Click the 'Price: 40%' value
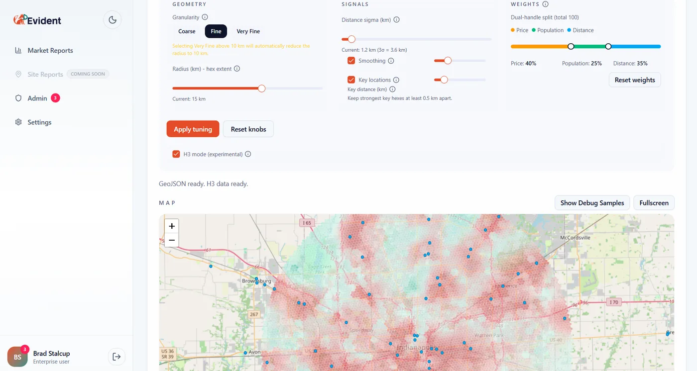Viewport: 697px width, 371px height. pyautogui.click(x=523, y=64)
